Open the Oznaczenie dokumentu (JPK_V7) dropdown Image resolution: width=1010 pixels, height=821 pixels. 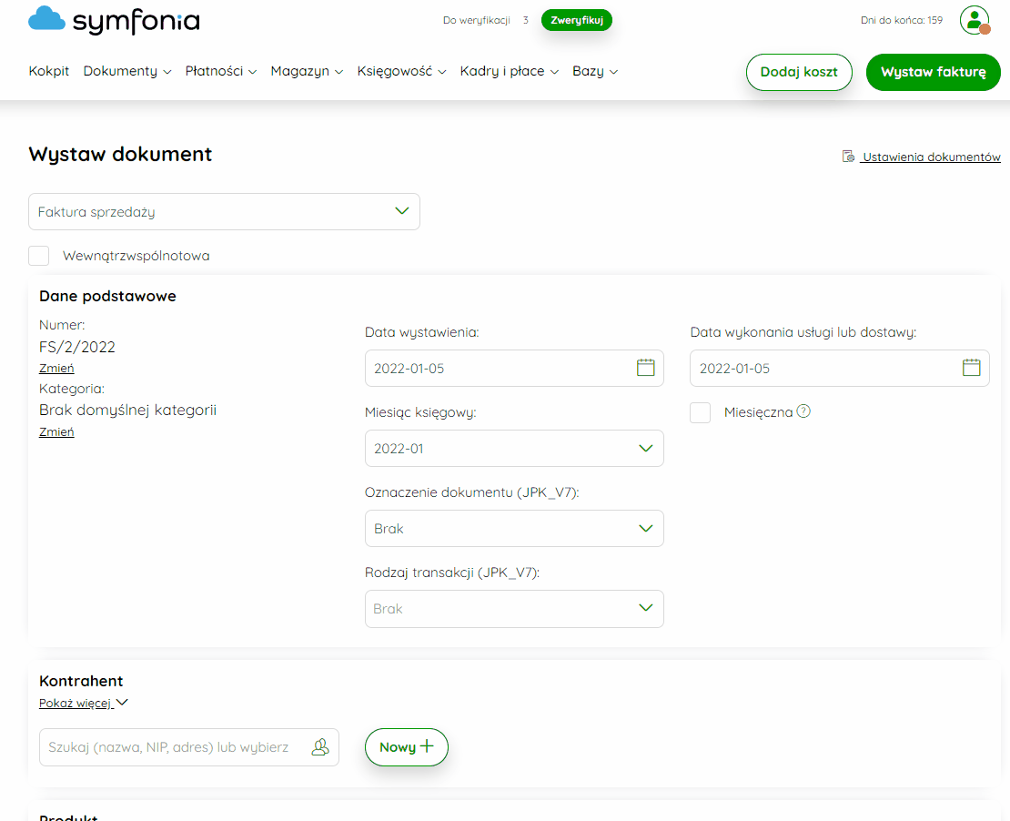514,529
